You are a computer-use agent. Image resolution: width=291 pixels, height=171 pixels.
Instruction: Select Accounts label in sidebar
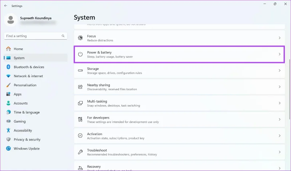pyautogui.click(x=21, y=103)
